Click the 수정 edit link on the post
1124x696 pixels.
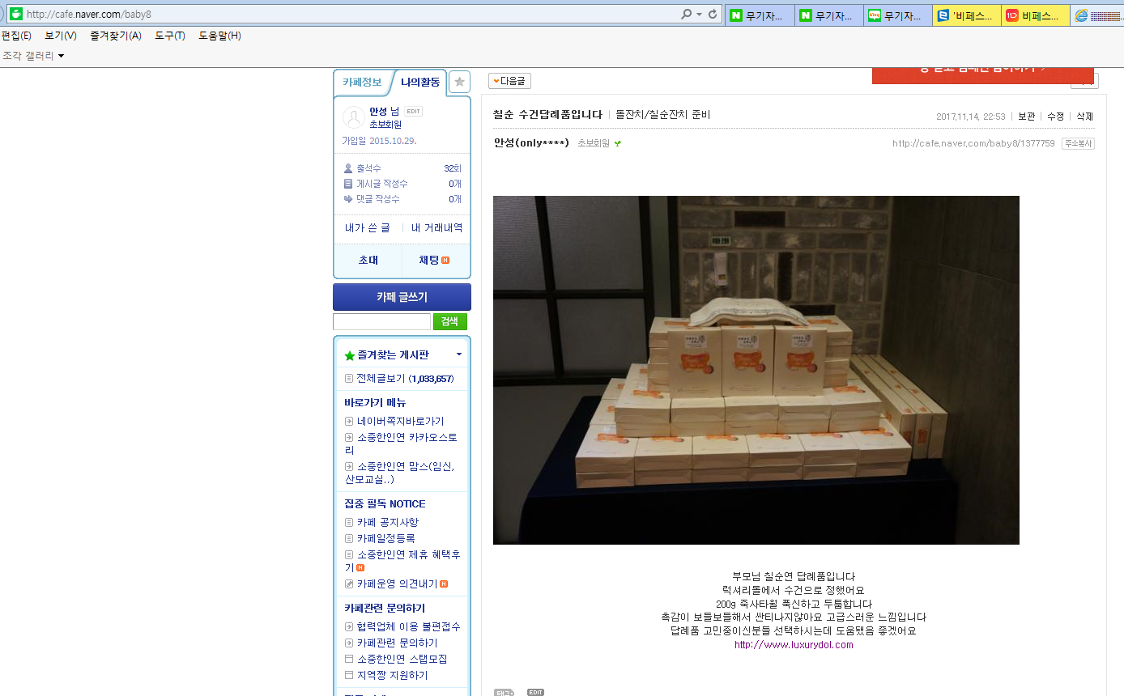(1055, 117)
